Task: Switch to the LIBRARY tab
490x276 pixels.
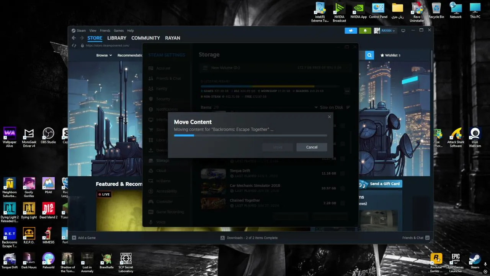Action: tap(117, 38)
